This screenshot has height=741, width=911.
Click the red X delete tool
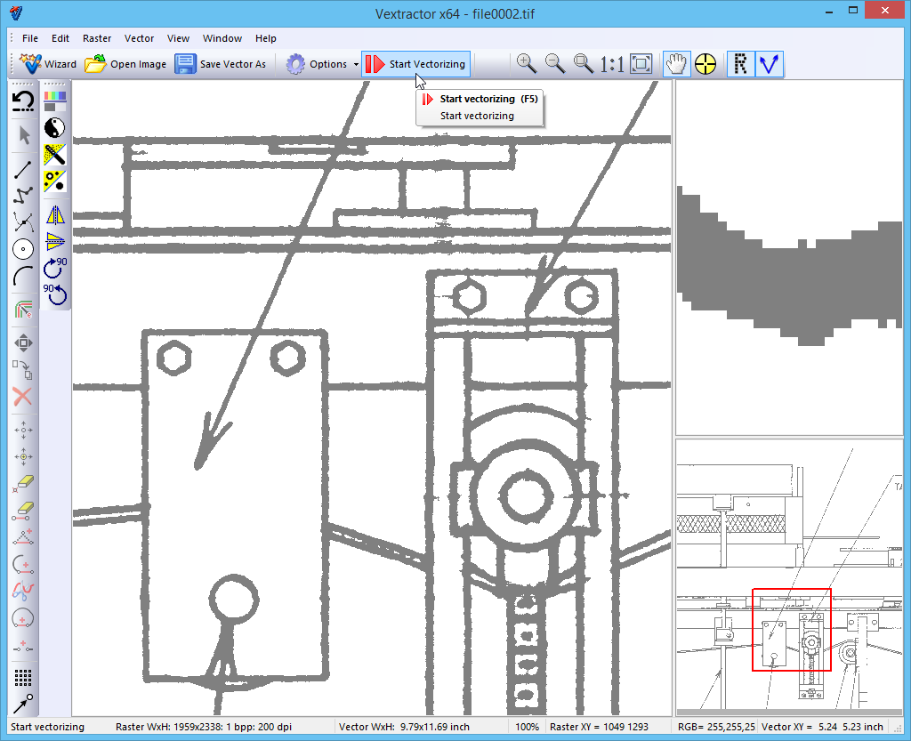click(23, 397)
